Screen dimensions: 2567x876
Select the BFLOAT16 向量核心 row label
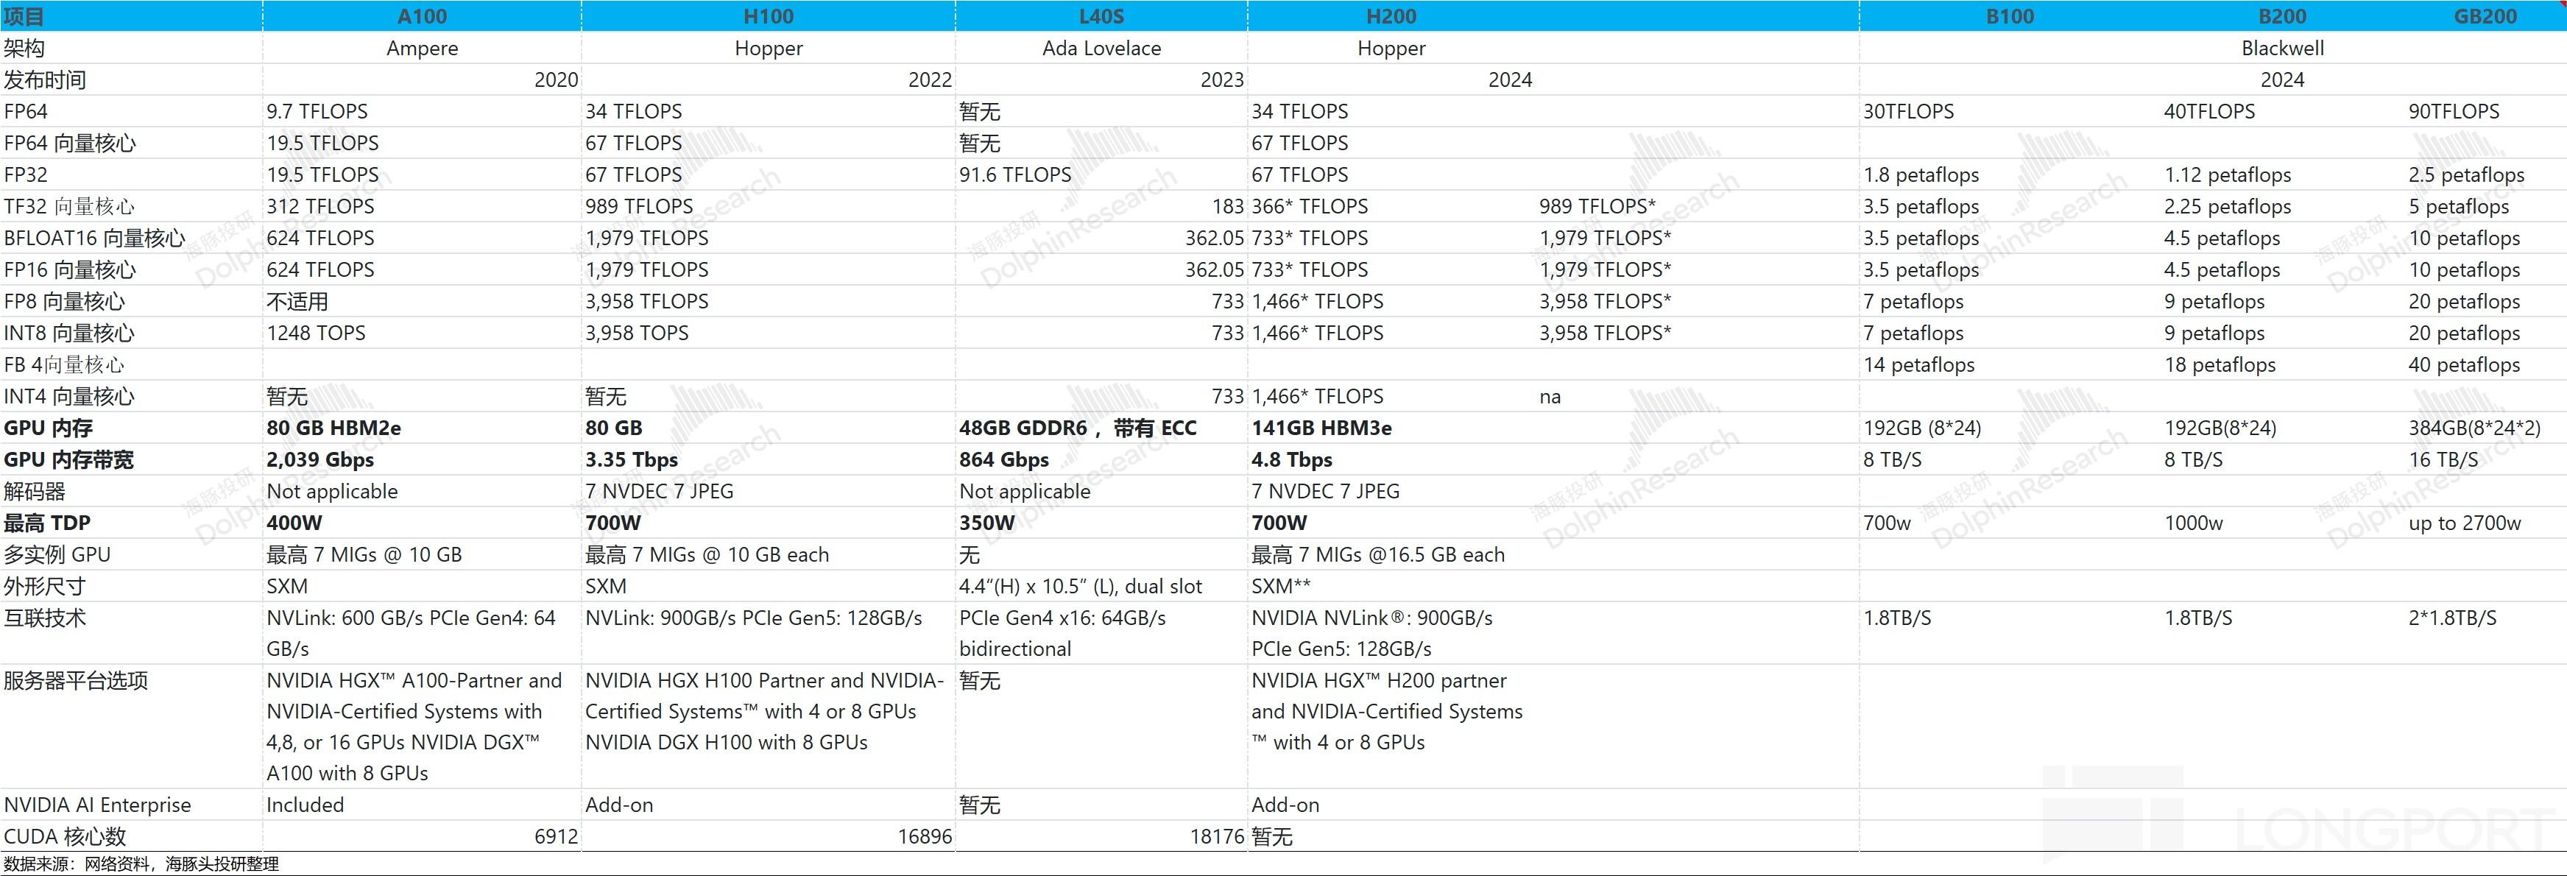pyautogui.click(x=95, y=239)
